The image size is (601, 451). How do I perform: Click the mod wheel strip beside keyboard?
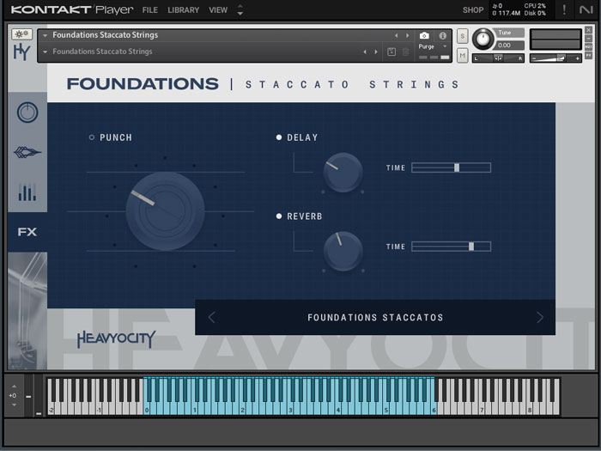[x=39, y=396]
